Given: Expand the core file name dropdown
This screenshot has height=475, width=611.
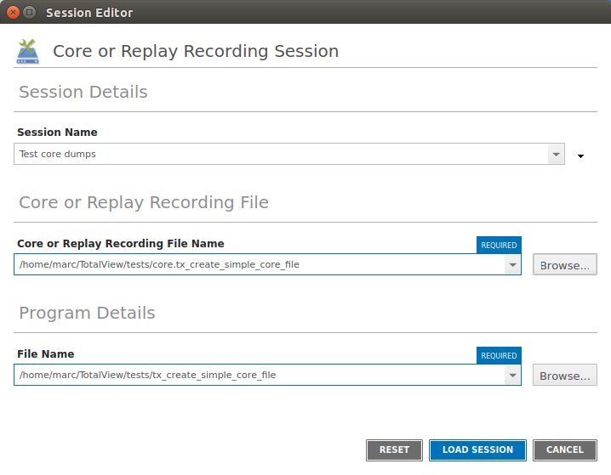Looking at the screenshot, I should click(512, 265).
